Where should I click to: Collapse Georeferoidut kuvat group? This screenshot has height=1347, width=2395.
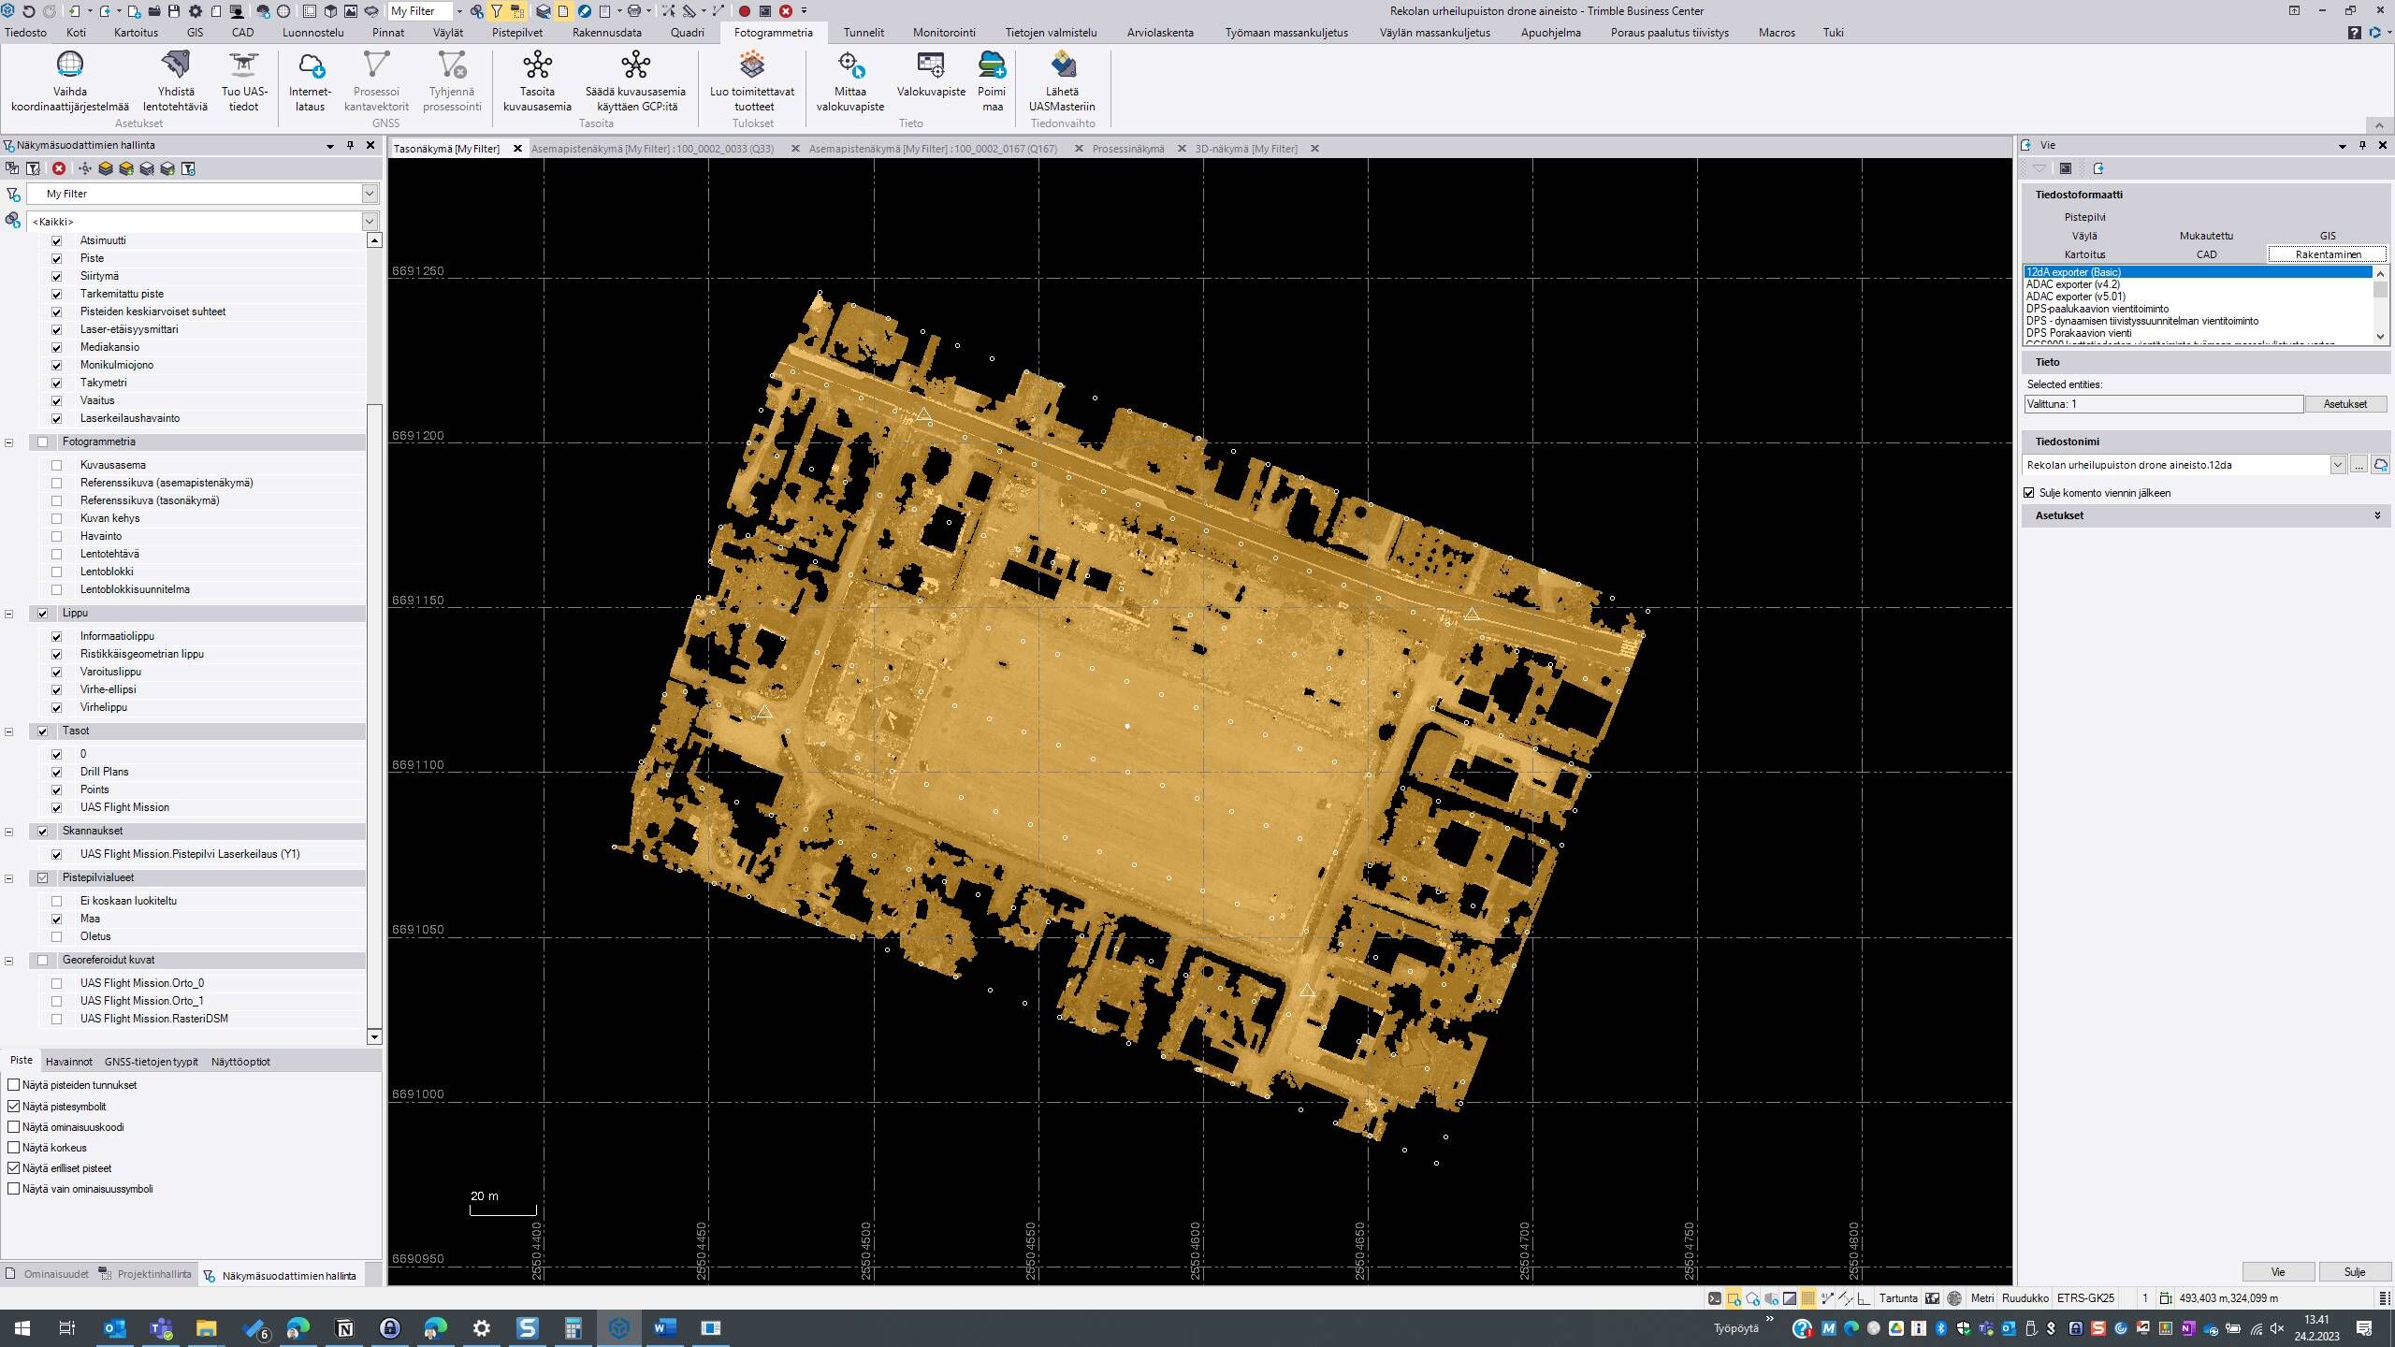pos(9,961)
